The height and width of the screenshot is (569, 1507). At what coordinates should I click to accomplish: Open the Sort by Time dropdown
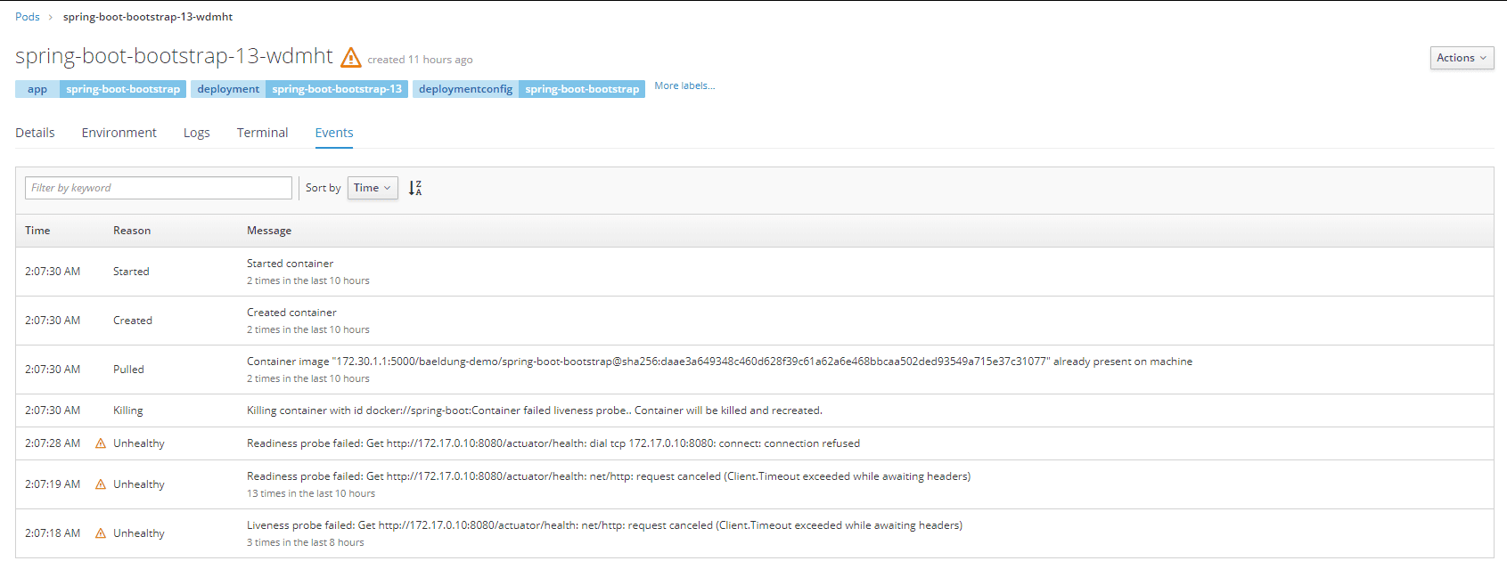(373, 188)
